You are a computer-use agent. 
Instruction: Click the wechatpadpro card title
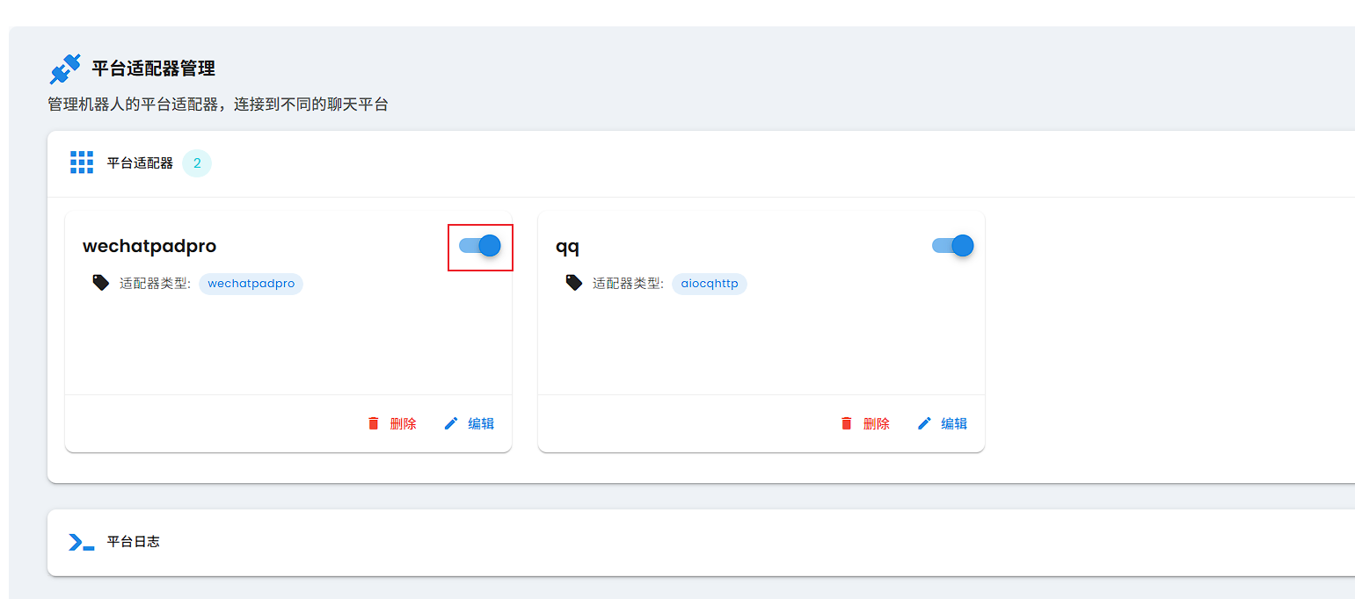pyautogui.click(x=149, y=246)
